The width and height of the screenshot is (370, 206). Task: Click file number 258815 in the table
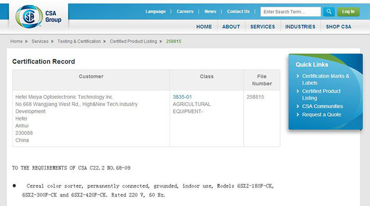click(x=255, y=97)
